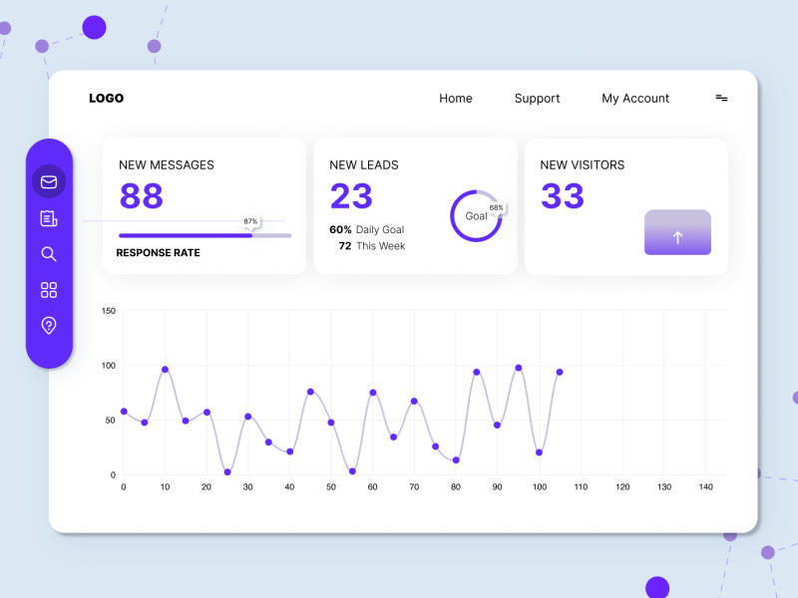Click the Goal progress ring on New Leads

pyautogui.click(x=477, y=217)
